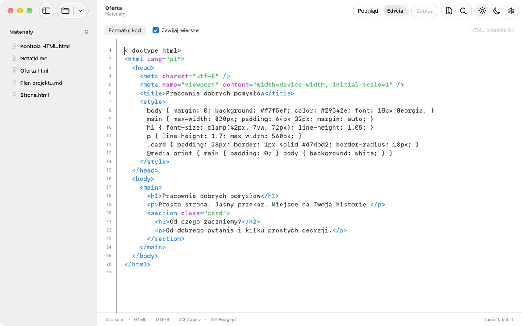Screen dimensions: 522x326
Task: Expand the chevron next to the folder icon
Action: (x=80, y=11)
